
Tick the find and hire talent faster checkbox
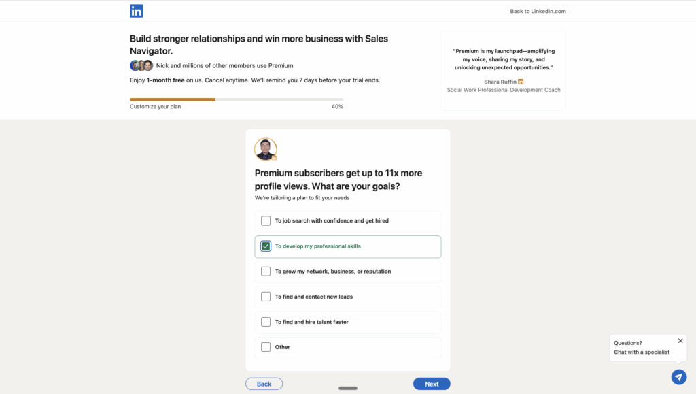point(266,322)
